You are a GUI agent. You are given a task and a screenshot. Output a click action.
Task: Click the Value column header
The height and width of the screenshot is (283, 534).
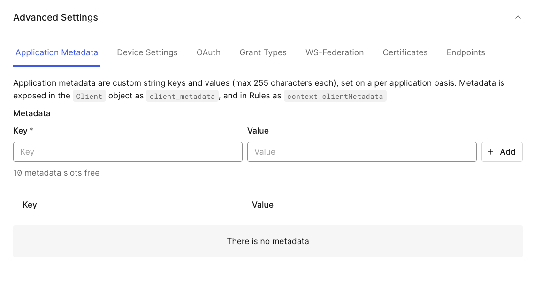[x=262, y=205]
